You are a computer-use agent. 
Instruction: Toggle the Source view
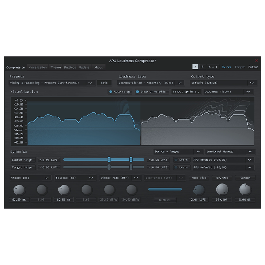pos(226,67)
